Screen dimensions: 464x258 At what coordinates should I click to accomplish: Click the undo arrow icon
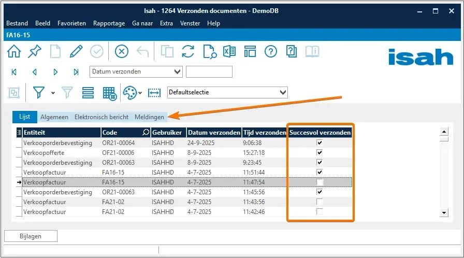tap(142, 52)
